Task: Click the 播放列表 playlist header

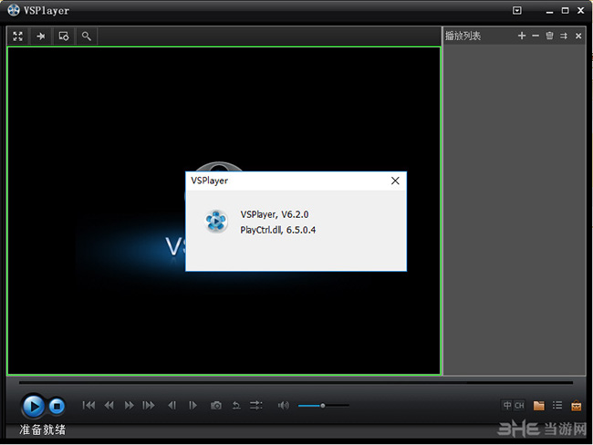Action: [463, 36]
